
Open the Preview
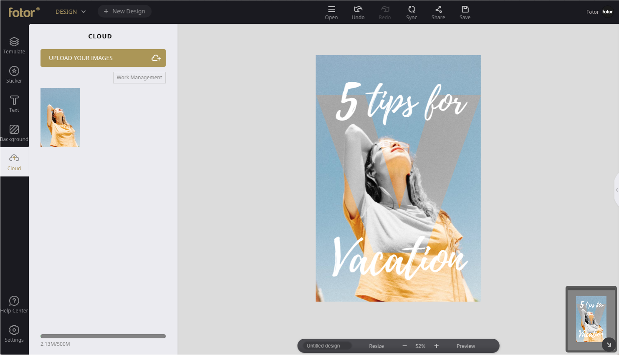[x=466, y=346]
